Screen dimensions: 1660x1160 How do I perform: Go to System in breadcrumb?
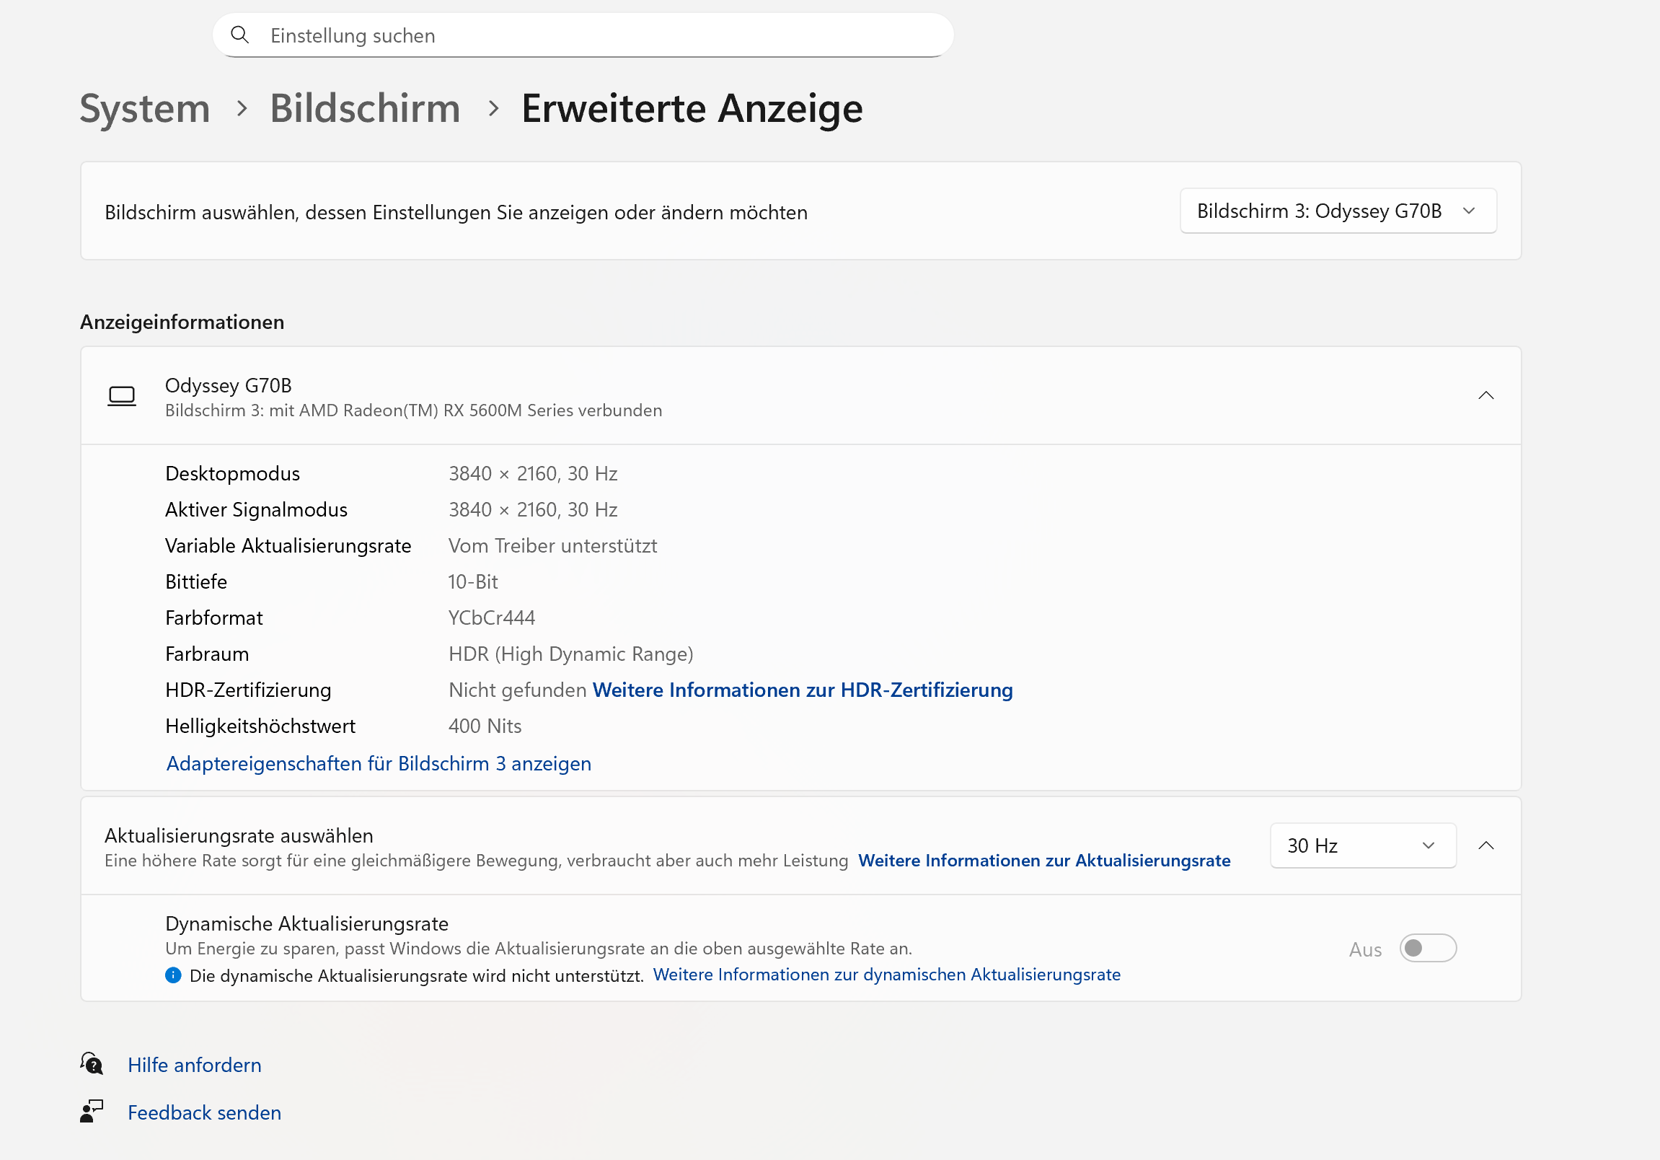coord(145,108)
